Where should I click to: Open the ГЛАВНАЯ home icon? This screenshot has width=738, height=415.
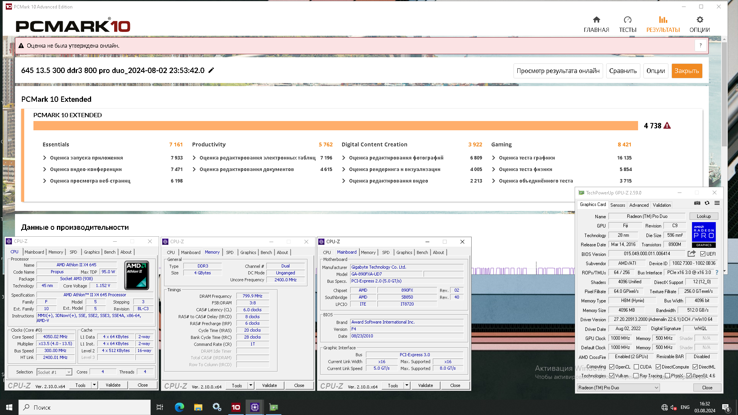click(x=596, y=20)
